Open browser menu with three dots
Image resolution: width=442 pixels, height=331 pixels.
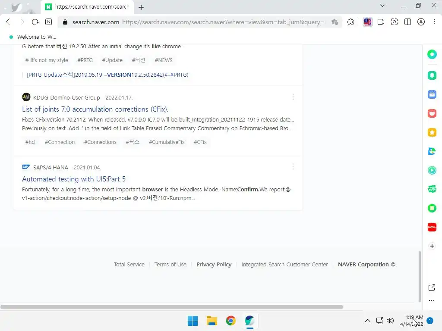(x=434, y=22)
